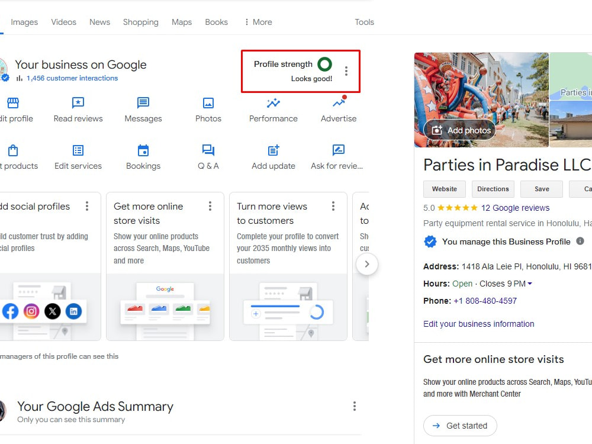This screenshot has height=444, width=592.
Task: Click the Turn more views to customers card title
Action: coord(272,213)
